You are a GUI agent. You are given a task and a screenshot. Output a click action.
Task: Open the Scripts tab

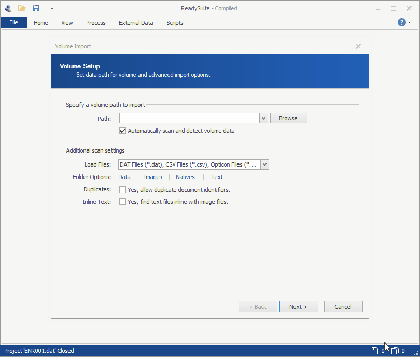175,23
